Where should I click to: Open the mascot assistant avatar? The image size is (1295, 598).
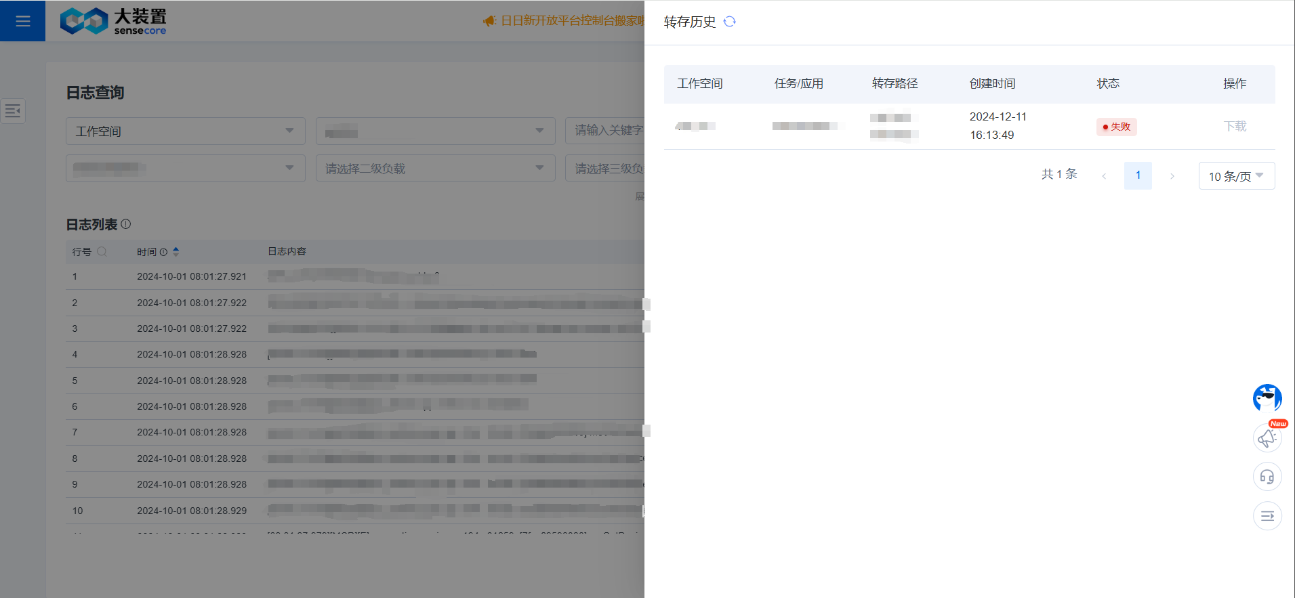1267,398
